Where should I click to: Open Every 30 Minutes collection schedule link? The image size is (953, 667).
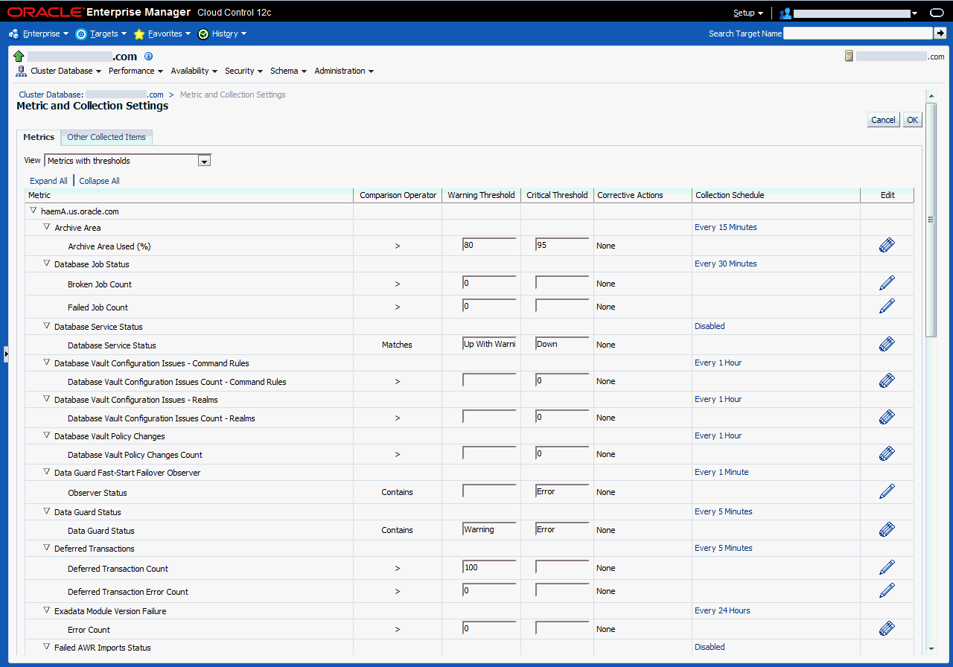pyautogui.click(x=726, y=264)
